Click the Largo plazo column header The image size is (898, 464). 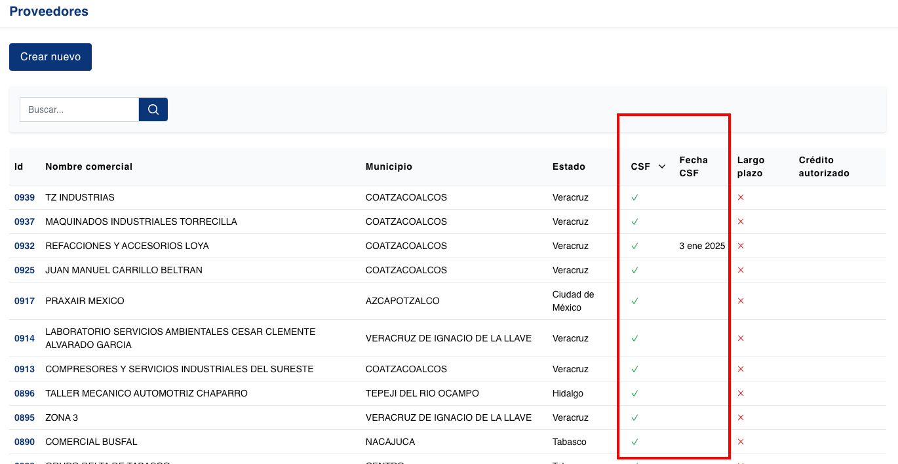point(751,166)
